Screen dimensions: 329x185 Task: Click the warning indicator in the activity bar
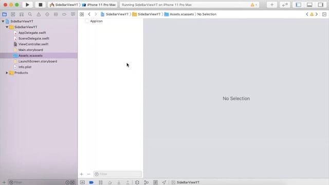[253, 5]
